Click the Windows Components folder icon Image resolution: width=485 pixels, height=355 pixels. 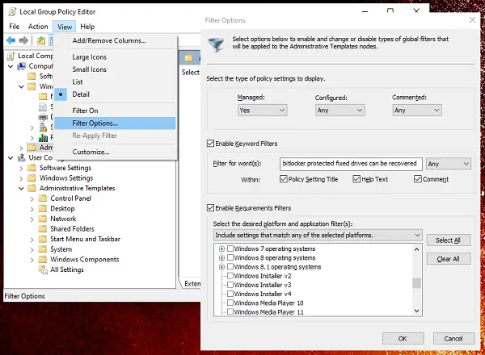pos(43,259)
